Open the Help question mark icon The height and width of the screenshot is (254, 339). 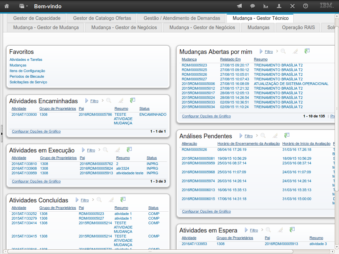point(306,6)
